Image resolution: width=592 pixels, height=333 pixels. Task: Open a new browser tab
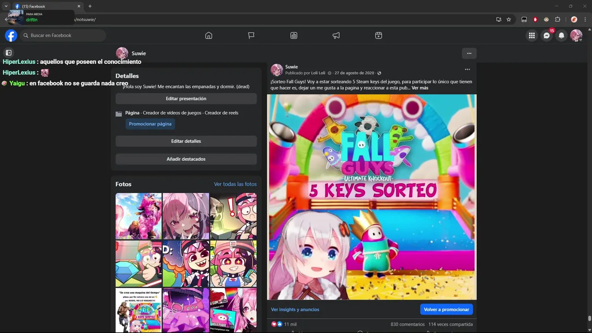click(x=90, y=6)
